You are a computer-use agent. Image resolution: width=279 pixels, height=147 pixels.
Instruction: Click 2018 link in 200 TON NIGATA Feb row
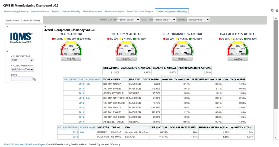click(x=81, y=84)
